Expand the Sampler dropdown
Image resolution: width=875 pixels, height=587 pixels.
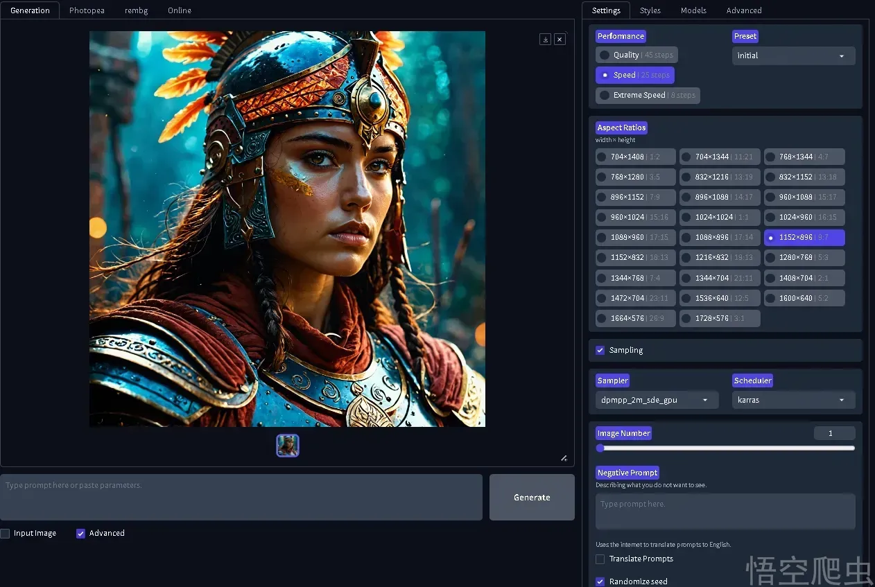click(657, 400)
